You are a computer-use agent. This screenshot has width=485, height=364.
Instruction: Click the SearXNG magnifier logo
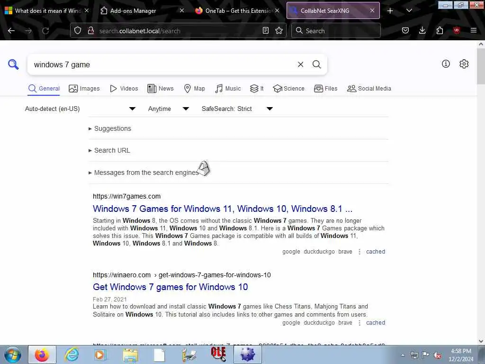click(x=13, y=64)
